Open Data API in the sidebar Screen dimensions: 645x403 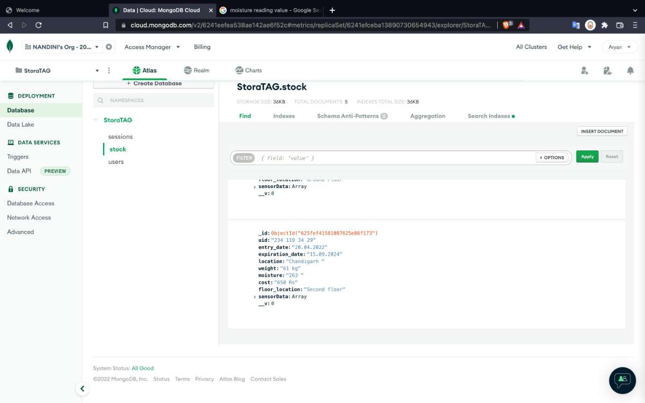[x=19, y=171]
